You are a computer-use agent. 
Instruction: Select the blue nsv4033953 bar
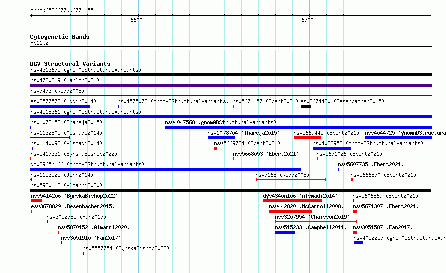click(x=332, y=148)
